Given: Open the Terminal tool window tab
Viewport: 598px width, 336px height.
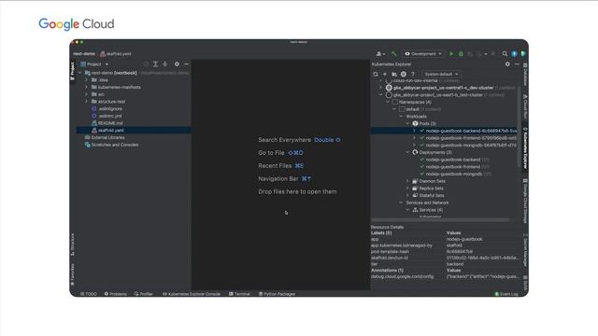Looking at the screenshot, I should coord(239,294).
